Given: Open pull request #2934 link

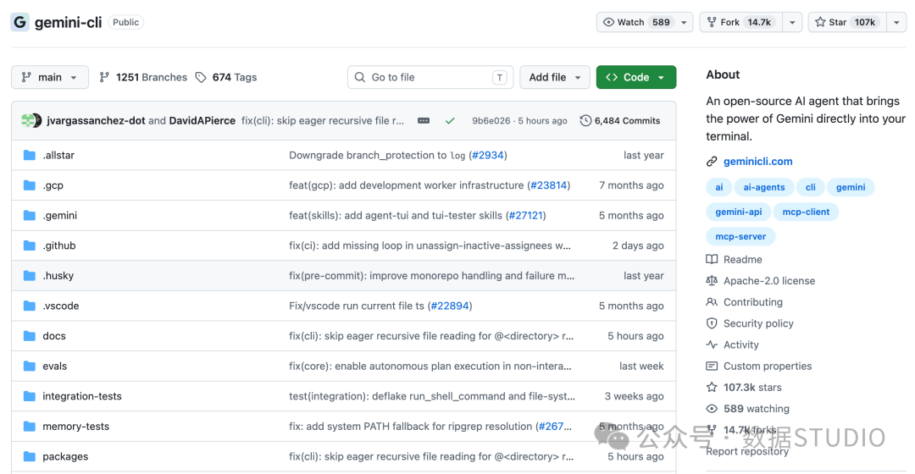Looking at the screenshot, I should 488,155.
